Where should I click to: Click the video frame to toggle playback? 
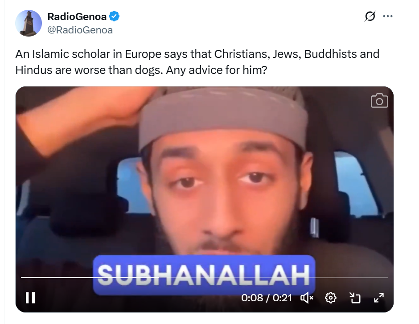point(205,174)
